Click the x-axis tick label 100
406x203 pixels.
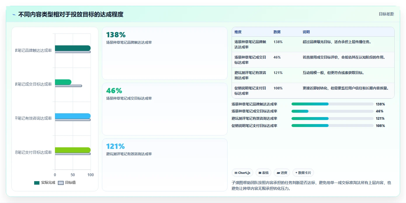[x=91, y=175]
